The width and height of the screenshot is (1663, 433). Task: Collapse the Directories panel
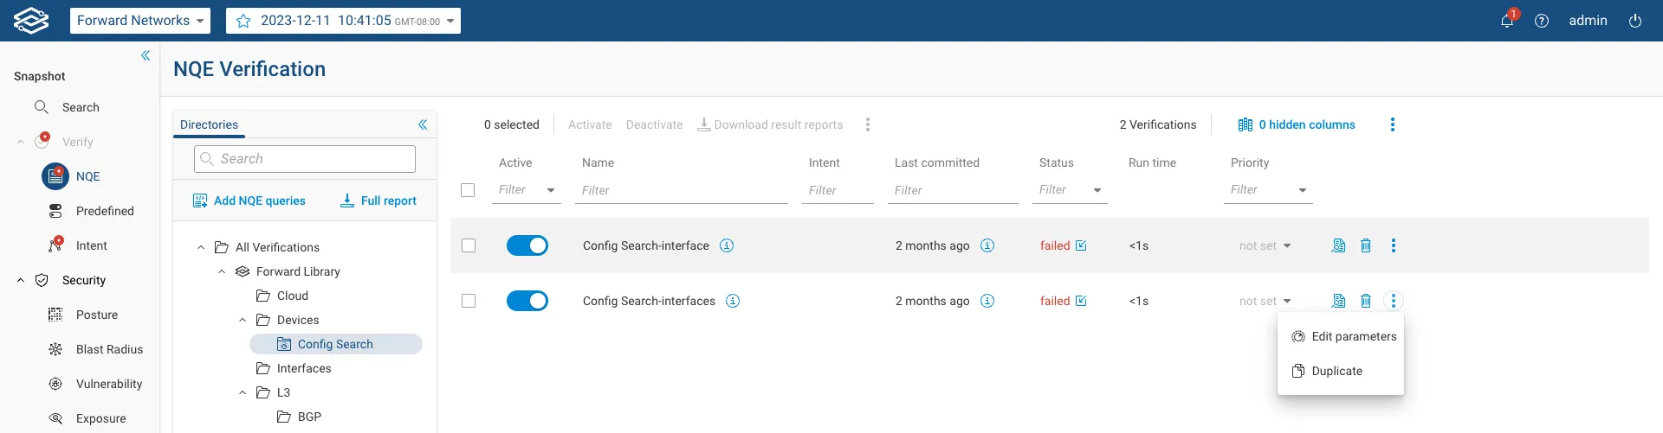(423, 124)
